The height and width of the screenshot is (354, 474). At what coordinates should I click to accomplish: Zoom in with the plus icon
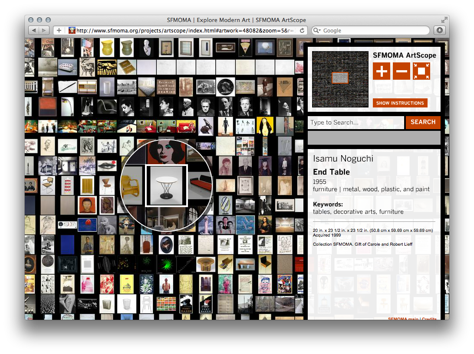381,71
